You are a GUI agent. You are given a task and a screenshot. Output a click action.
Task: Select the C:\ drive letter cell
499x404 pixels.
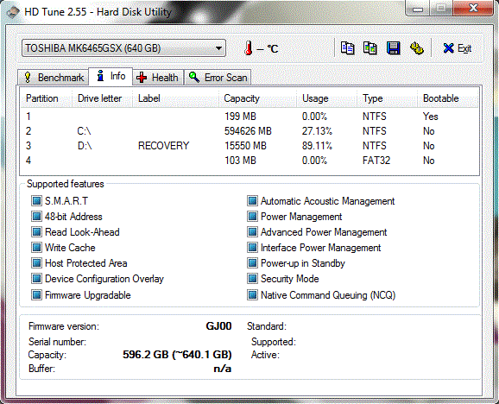[84, 131]
